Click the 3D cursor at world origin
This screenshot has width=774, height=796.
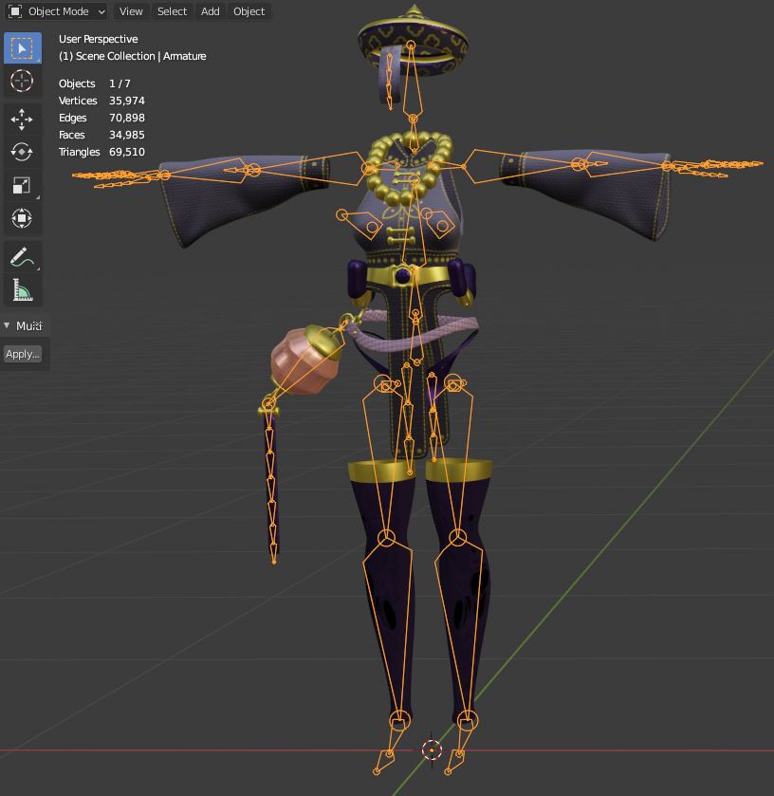click(432, 750)
